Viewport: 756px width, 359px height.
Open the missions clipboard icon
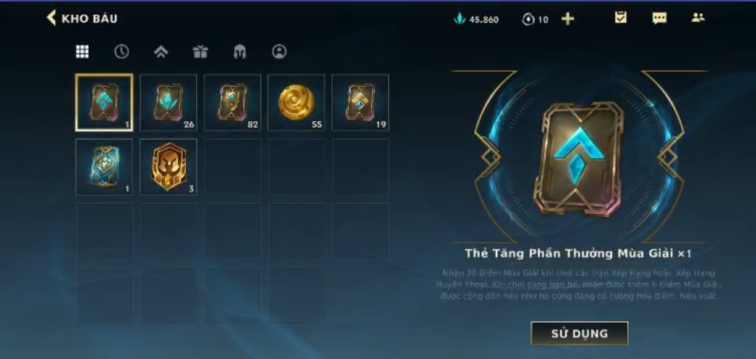(621, 18)
